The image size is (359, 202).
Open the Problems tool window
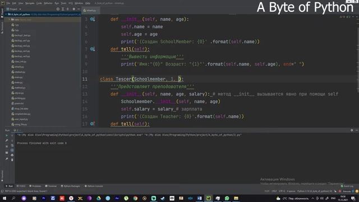pyautogui.click(x=35, y=186)
